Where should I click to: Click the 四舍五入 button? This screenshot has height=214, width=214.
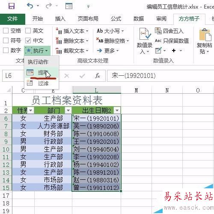click(169, 31)
